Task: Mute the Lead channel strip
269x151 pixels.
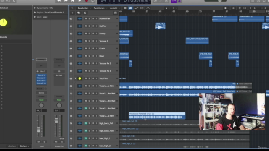Action: click(x=38, y=142)
